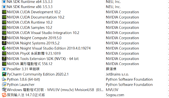The image size is (169, 98).
Task: Click NVIDIA Corporation publisher for CUDA Runtime
Action: (122, 22)
